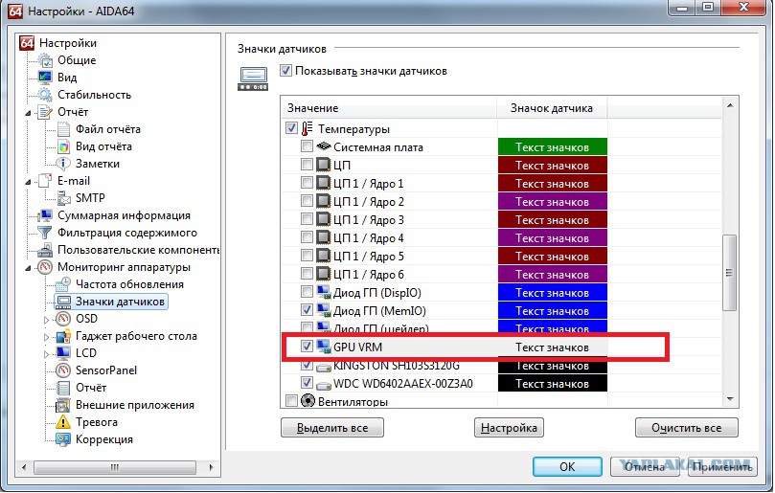Image resolution: width=775 pixels, height=493 pixels.
Task: Click the Применить button
Action: point(722,467)
